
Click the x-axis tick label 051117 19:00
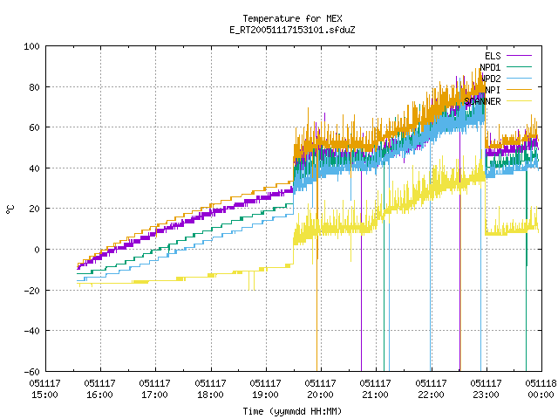[x=265, y=389]
